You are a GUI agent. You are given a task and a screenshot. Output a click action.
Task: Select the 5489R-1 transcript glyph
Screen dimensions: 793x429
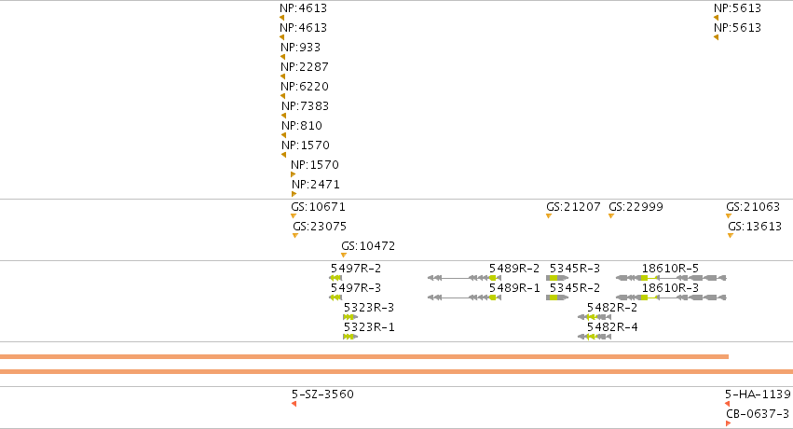coord(464,298)
